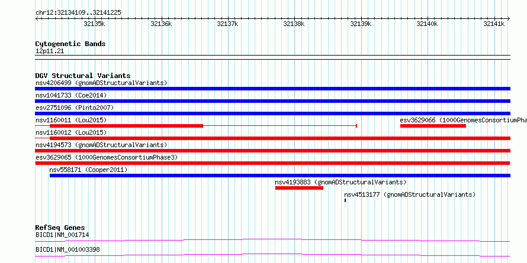Click the 32136k ruler tick label

[x=161, y=24]
